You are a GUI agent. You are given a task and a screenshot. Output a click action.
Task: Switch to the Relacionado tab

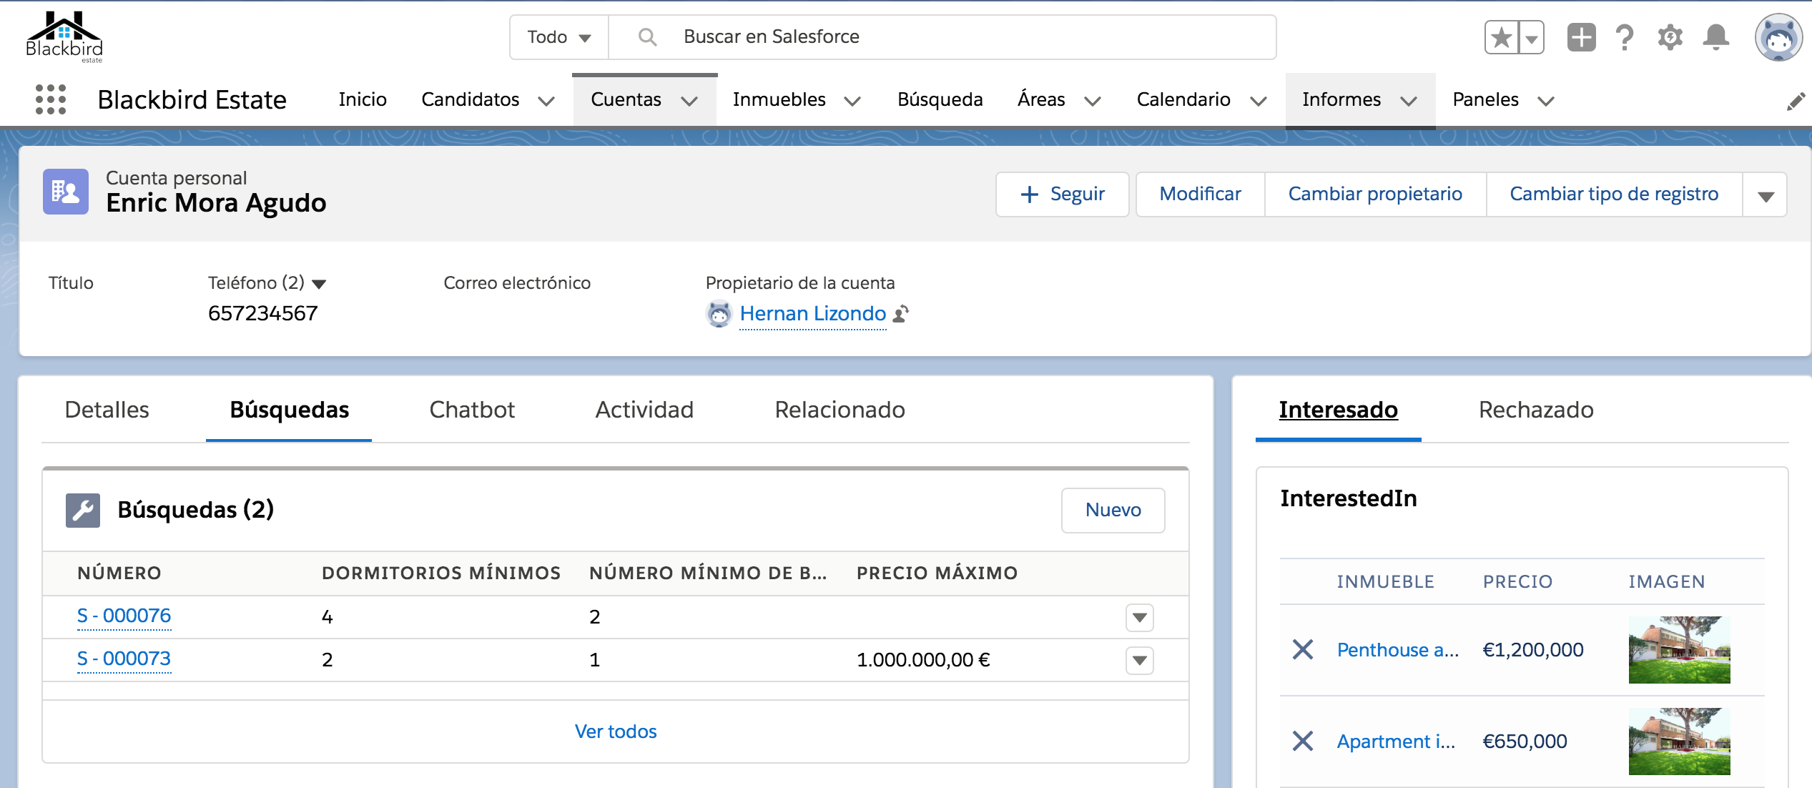(x=839, y=410)
